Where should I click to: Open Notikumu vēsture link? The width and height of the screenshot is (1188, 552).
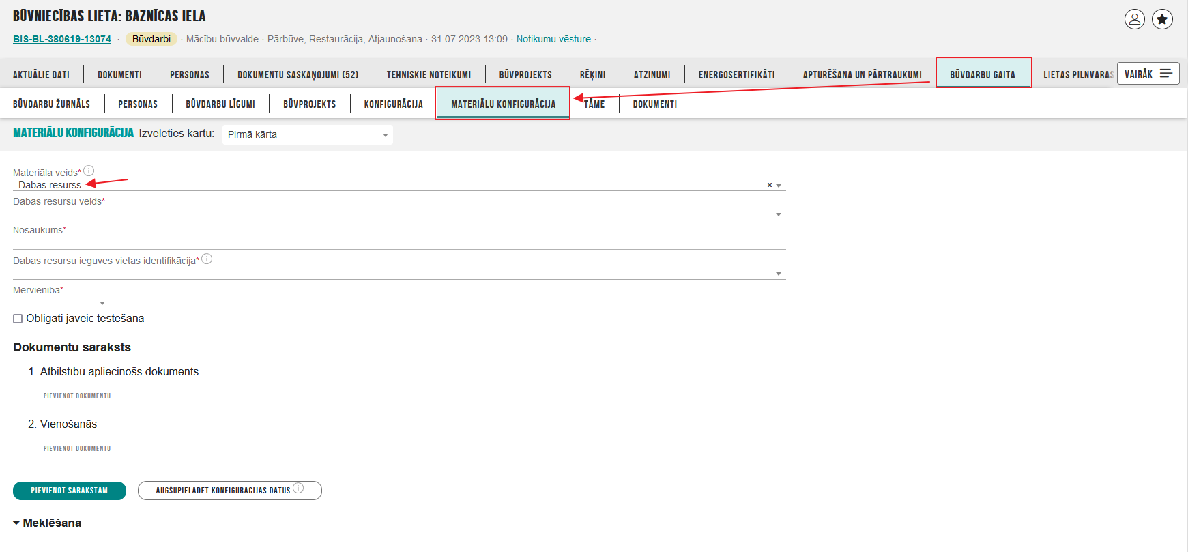[x=553, y=39]
